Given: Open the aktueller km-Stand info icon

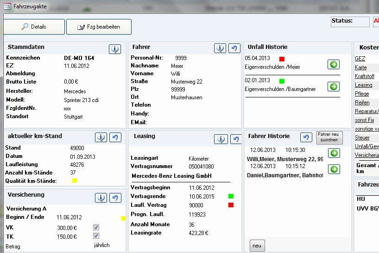Looking at the screenshot, I should coord(101,137).
